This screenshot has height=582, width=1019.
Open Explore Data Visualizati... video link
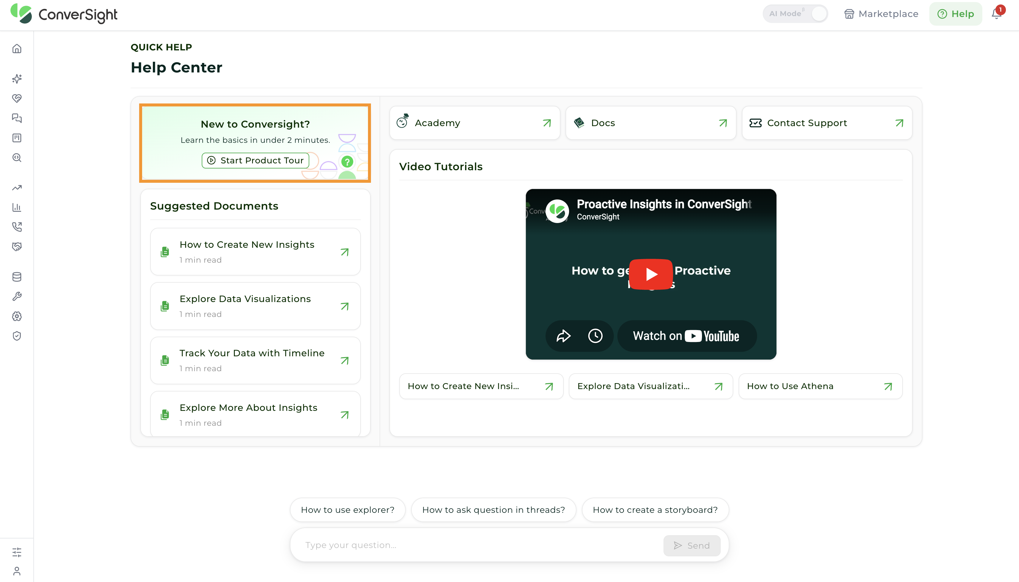coord(651,386)
